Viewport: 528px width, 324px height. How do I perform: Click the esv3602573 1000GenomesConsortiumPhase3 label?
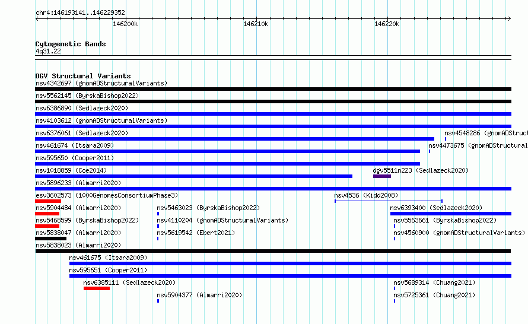coord(107,195)
